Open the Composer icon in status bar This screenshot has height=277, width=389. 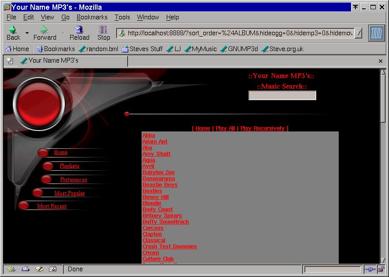[x=39, y=269]
